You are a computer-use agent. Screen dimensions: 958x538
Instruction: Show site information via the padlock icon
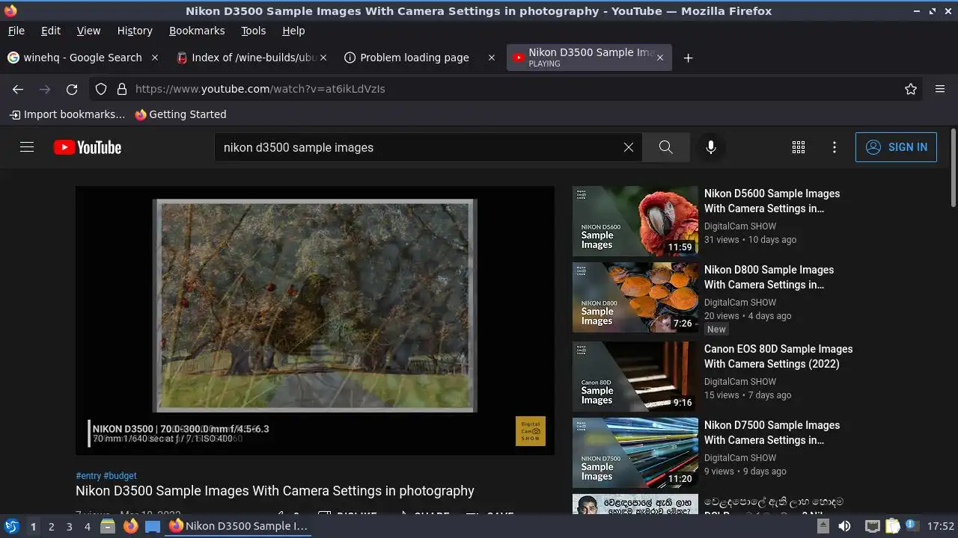(122, 89)
